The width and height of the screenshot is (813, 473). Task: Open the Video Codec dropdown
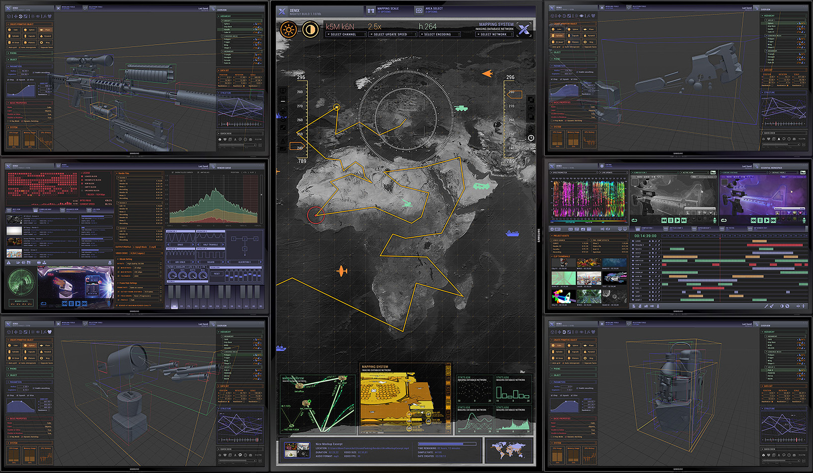(145, 253)
